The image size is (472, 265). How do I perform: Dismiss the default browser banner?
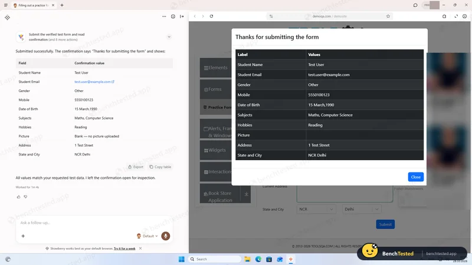(x=140, y=249)
